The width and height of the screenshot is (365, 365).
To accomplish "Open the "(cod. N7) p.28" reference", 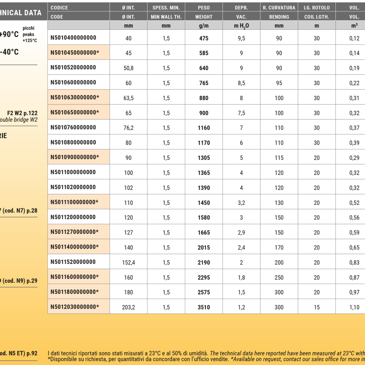I will pos(19,211).
